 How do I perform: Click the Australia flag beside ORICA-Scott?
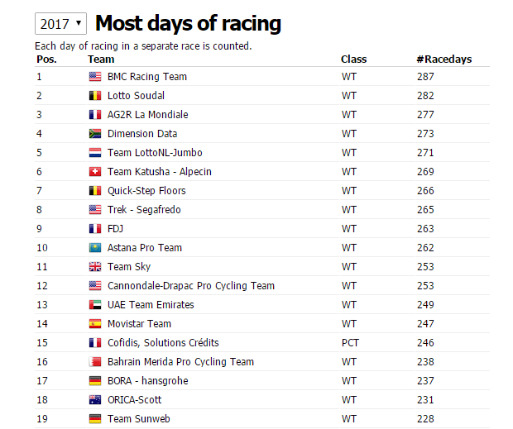tap(95, 399)
